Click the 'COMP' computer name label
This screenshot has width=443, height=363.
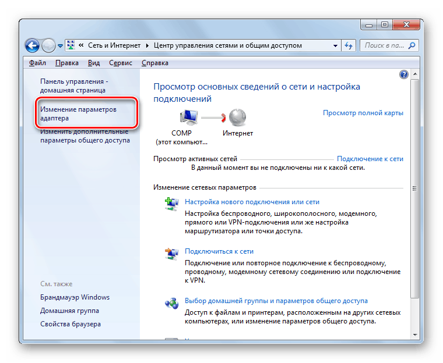pyautogui.click(x=181, y=133)
